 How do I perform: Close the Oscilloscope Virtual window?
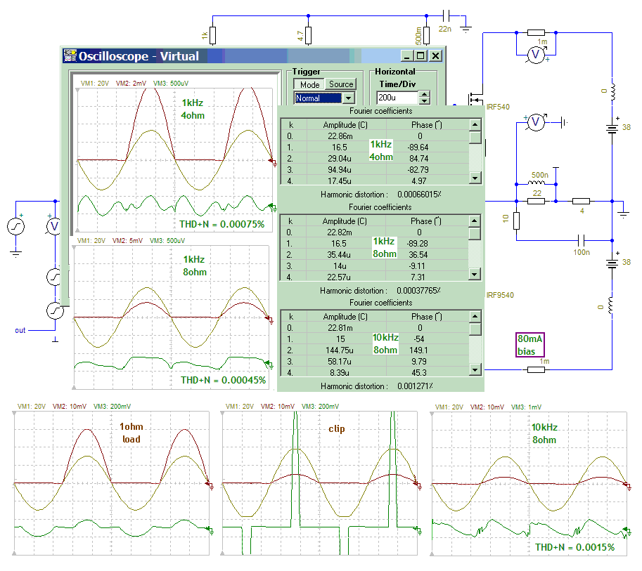436,55
